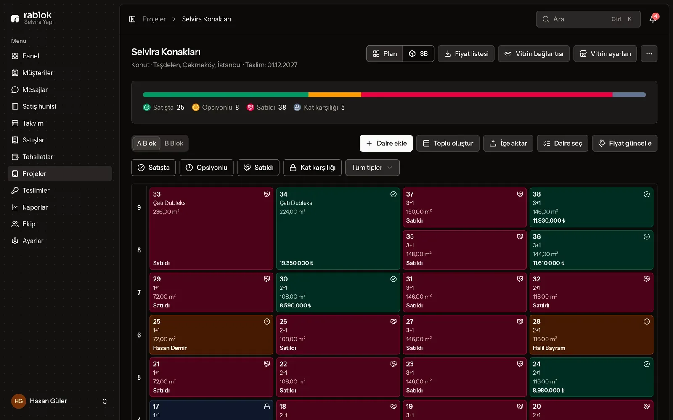The height and width of the screenshot is (420, 673).
Task: Click available check icon on unit 34
Action: coord(393,194)
